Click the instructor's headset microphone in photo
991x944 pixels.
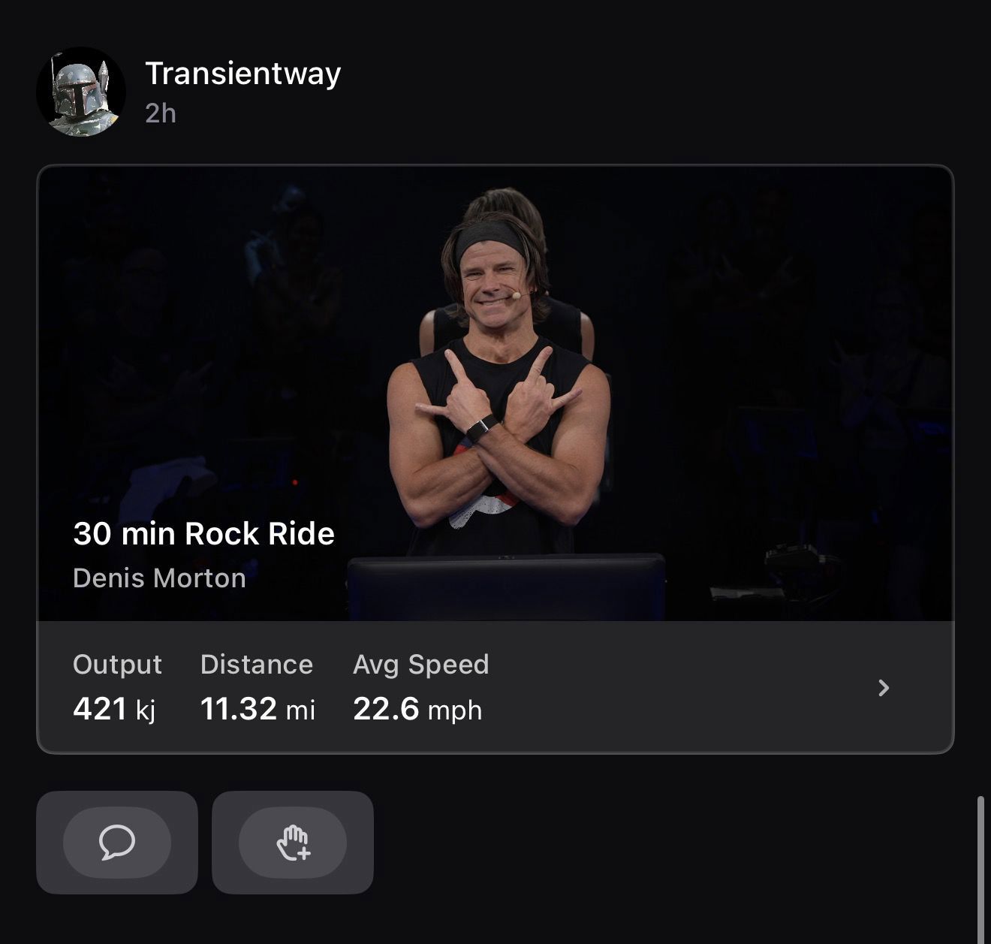click(x=514, y=295)
